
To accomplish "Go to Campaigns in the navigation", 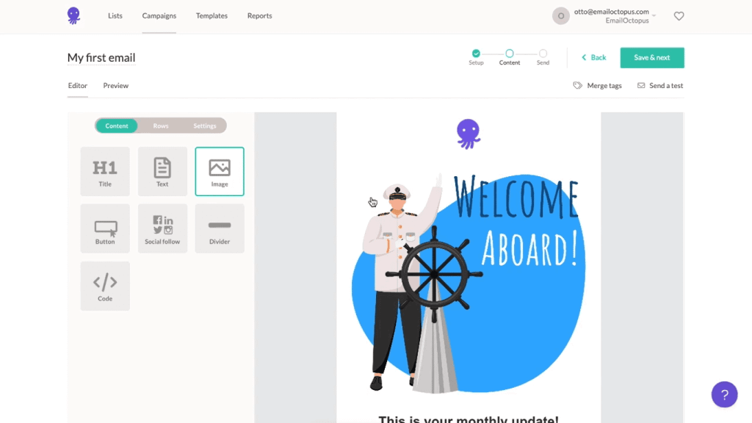I will (x=159, y=16).
